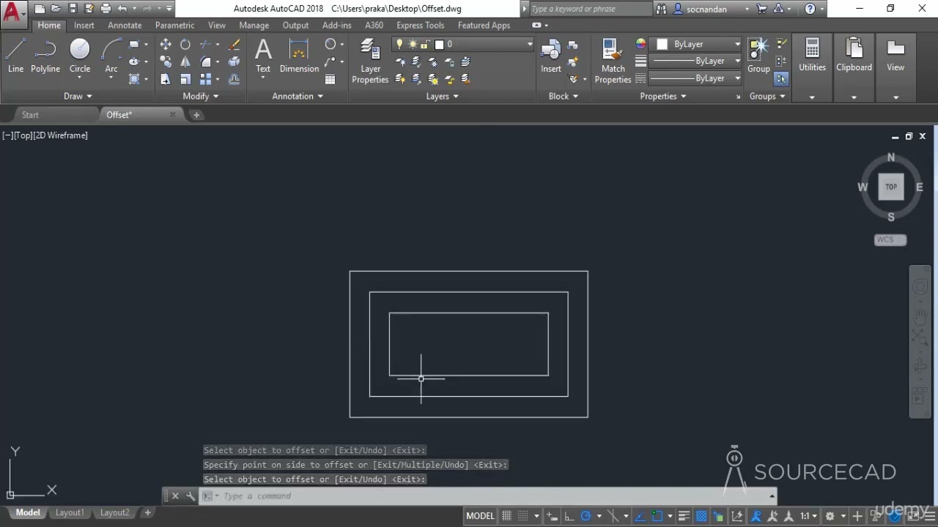Select the Rectangular Array tool
This screenshot has width=938, height=527.
(x=206, y=79)
